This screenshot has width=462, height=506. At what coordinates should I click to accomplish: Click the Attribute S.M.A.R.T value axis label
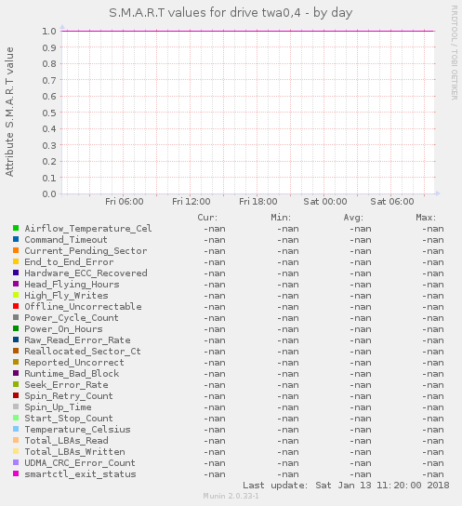(x=9, y=112)
